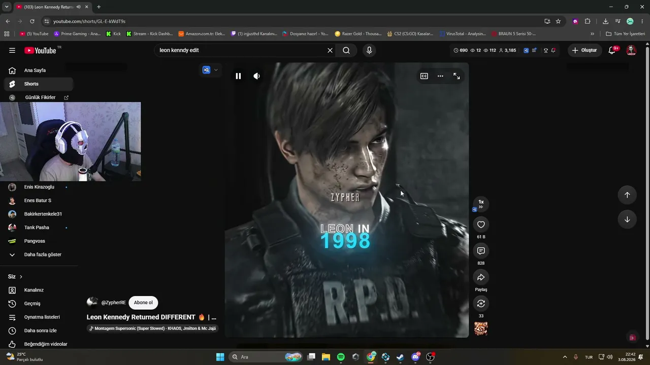Open the @ZypherRE channel link
This screenshot has width=650, height=365.
coord(113,303)
